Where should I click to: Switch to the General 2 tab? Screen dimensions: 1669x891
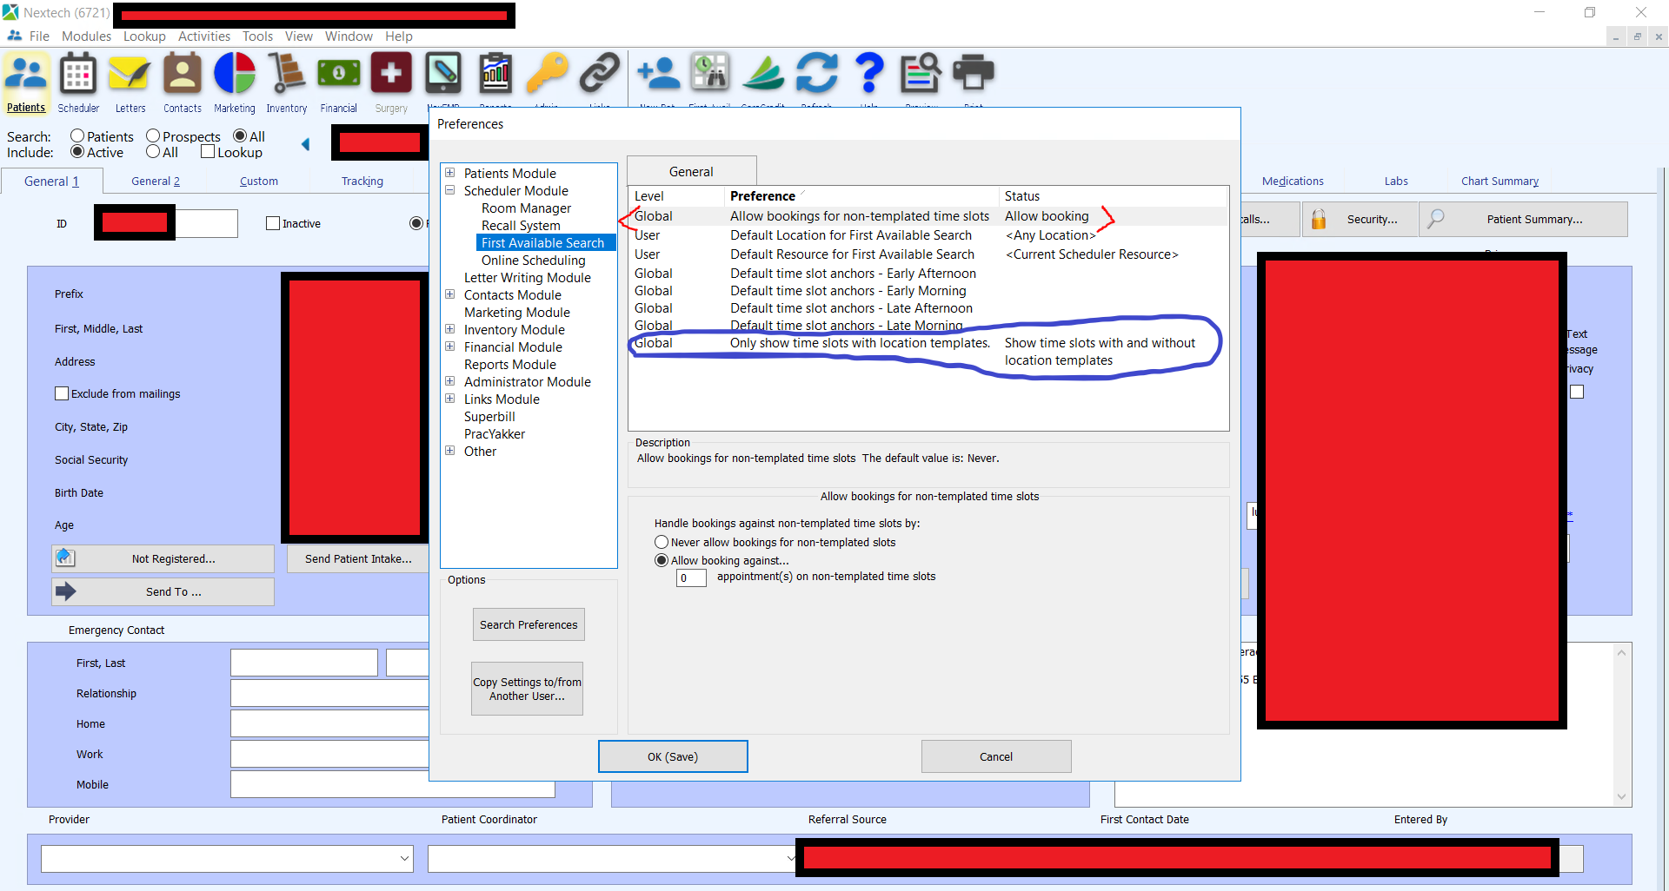(x=156, y=181)
